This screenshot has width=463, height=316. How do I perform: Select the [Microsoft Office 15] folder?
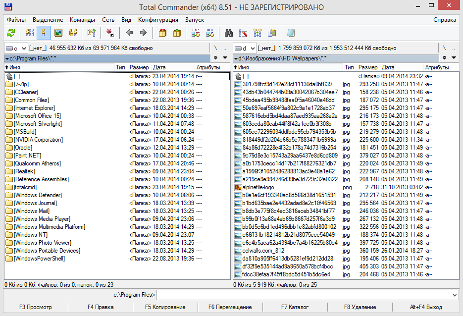pyautogui.click(x=117, y=116)
